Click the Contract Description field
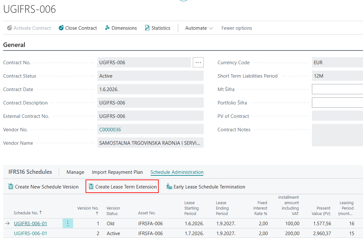 pyautogui.click(x=150, y=103)
